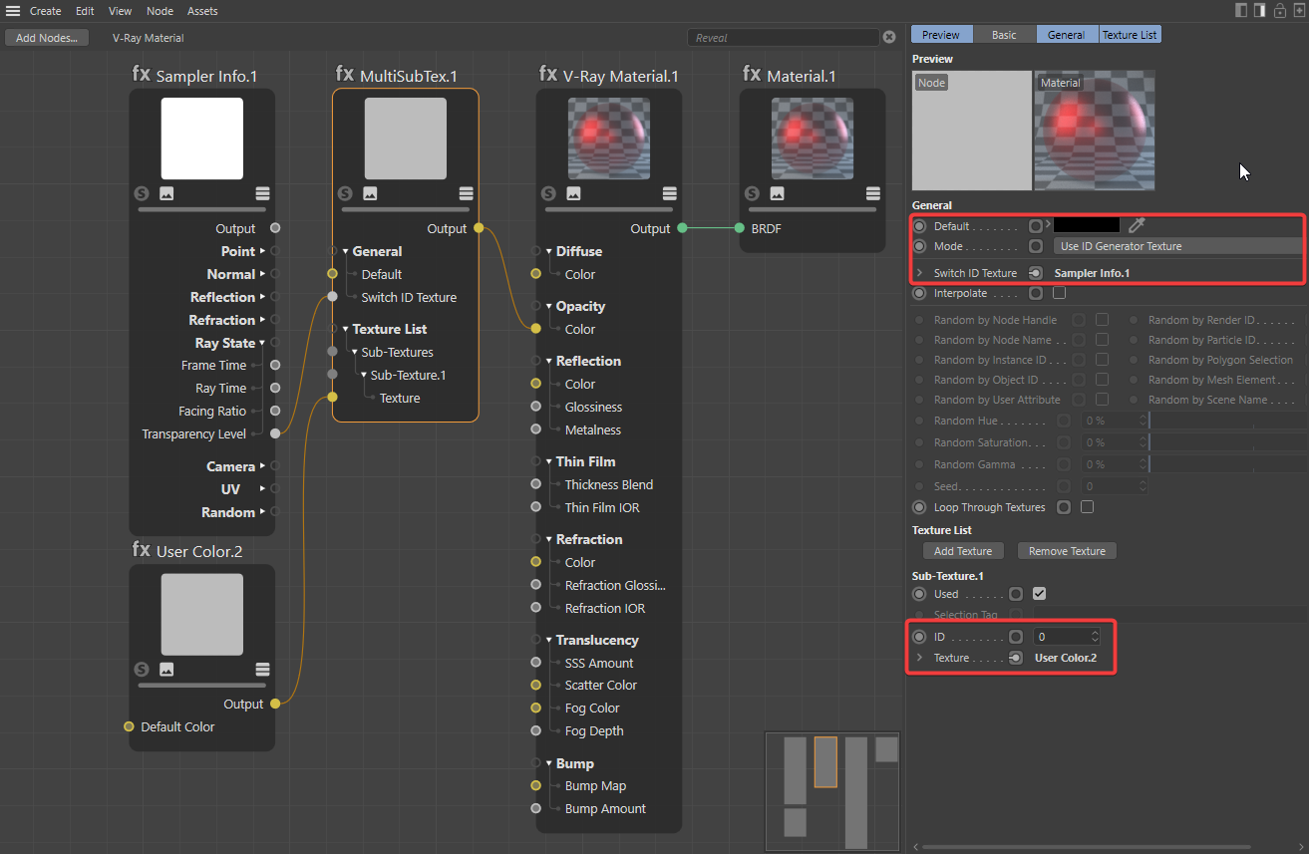Screen dimensions: 1309x854
Task: Click the ID value stepper arrows
Action: pos(1095,637)
